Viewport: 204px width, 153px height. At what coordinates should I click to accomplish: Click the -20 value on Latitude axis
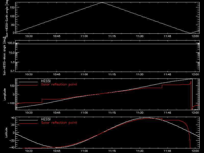[12, 141]
